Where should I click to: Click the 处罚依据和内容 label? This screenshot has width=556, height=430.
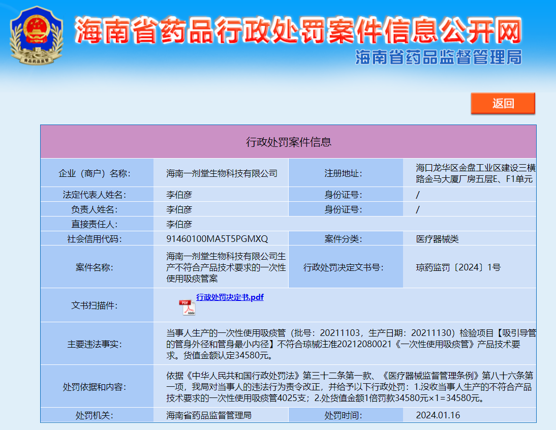coord(95,387)
